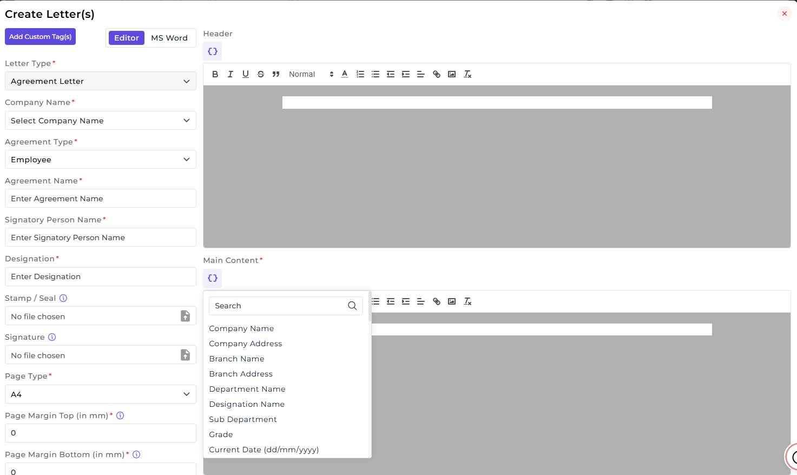Image resolution: width=797 pixels, height=475 pixels.
Task: Open Header tag insert braces button
Action: (x=213, y=51)
